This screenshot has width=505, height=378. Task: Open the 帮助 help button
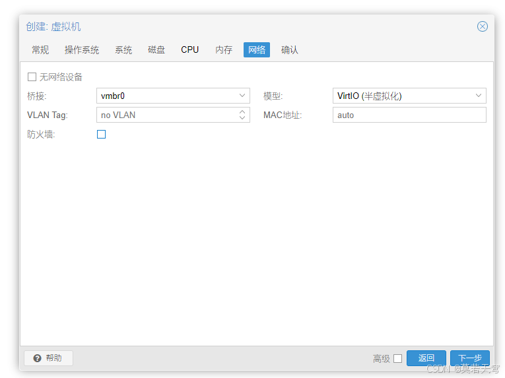point(48,358)
